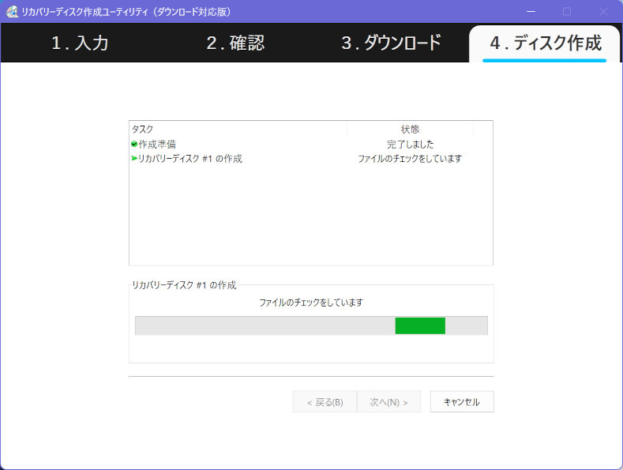This screenshot has width=623, height=470.
Task: Click the green arrow icon beside リカバリーディスク #1 の作成
Action: click(134, 158)
